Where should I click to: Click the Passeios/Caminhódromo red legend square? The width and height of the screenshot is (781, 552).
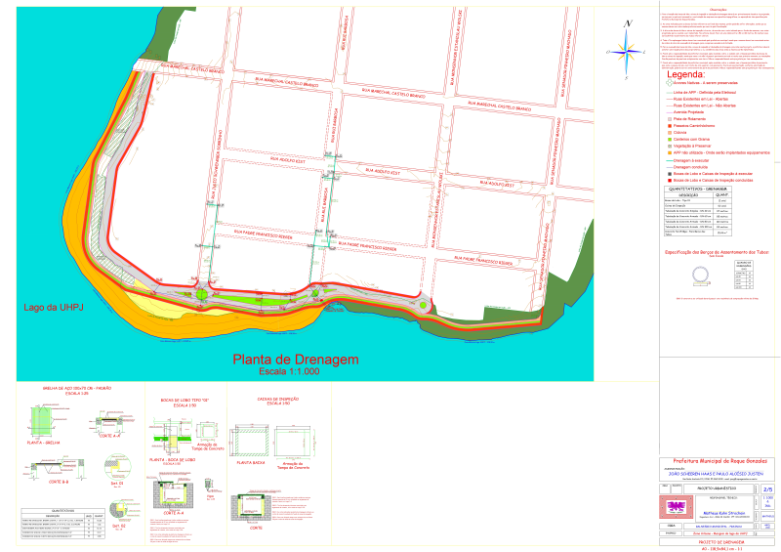[x=668, y=125]
